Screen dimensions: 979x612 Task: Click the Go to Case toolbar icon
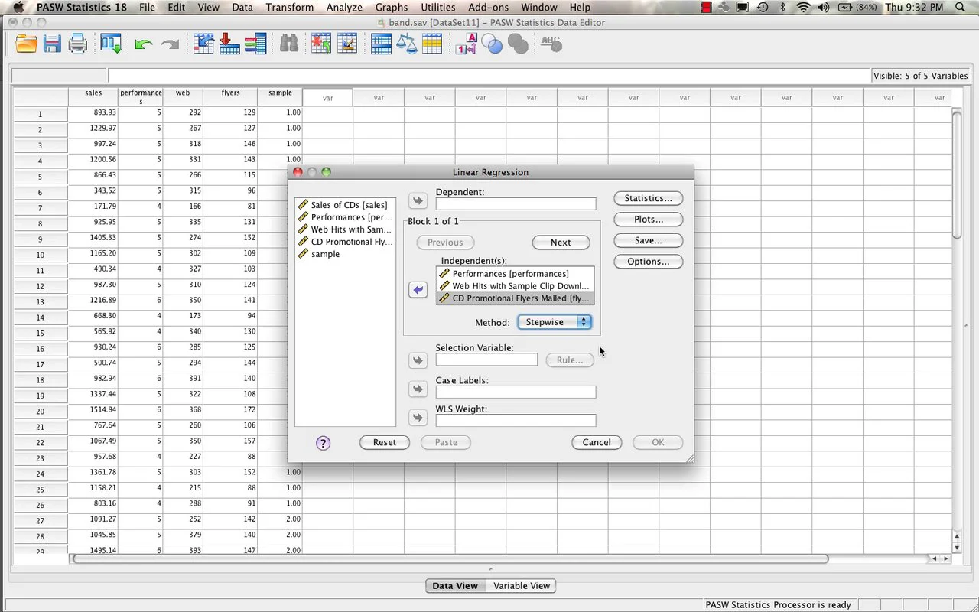pos(203,44)
